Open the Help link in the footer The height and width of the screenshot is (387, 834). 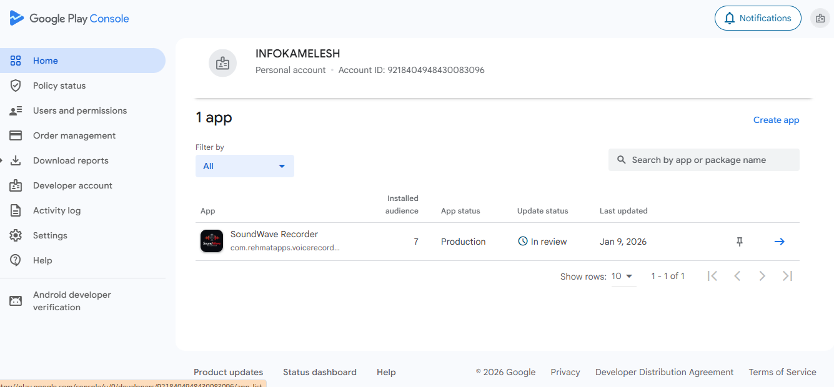[386, 372]
